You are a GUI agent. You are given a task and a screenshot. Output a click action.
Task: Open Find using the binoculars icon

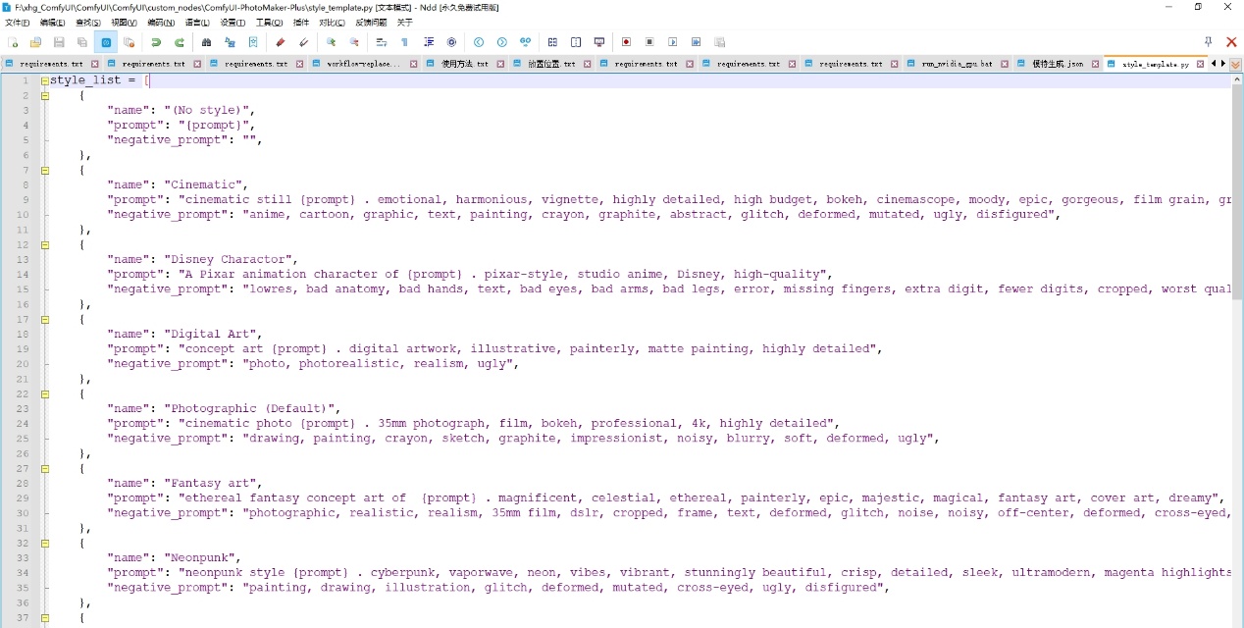tap(206, 42)
